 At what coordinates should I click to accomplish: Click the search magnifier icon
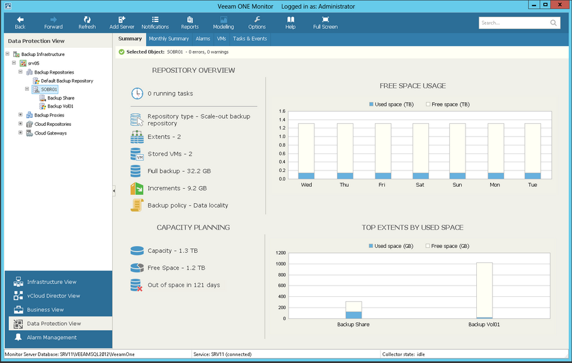coord(553,23)
